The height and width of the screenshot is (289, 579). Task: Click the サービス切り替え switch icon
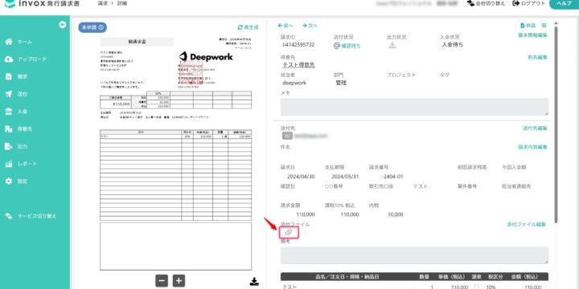click(x=9, y=216)
